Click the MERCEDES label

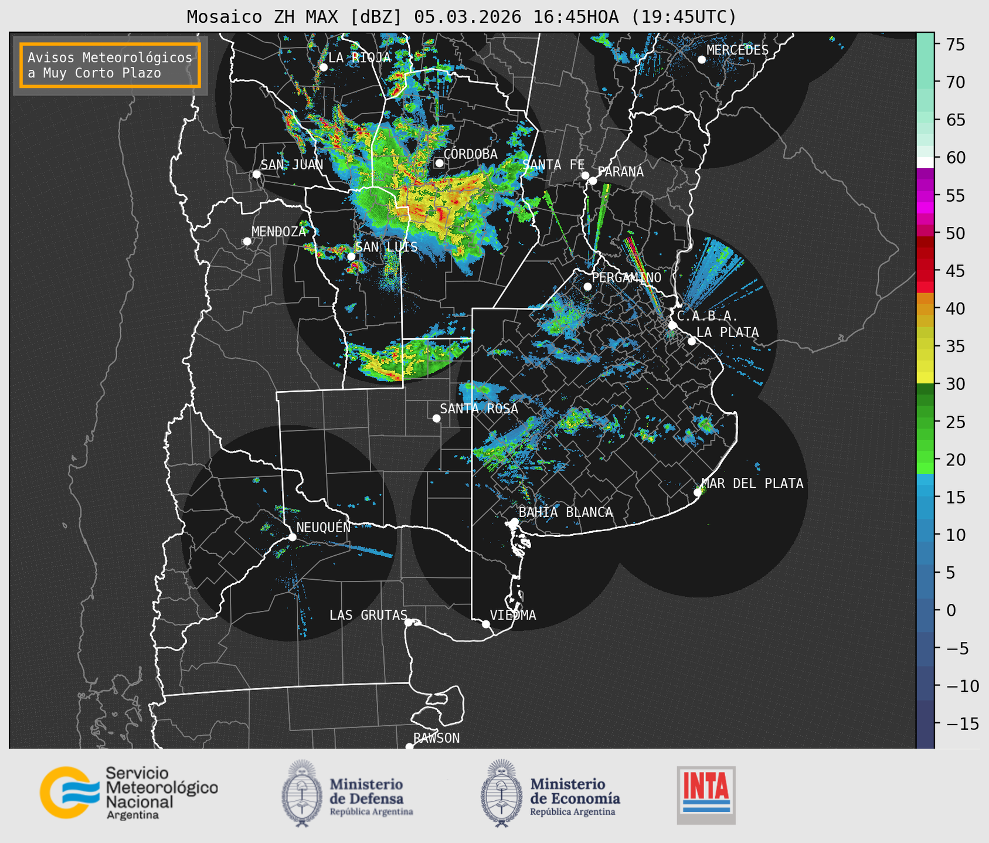tap(737, 50)
